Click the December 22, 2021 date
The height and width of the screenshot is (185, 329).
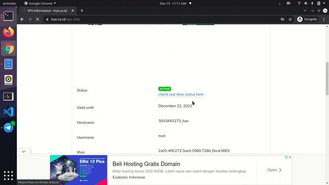pyautogui.click(x=175, y=106)
